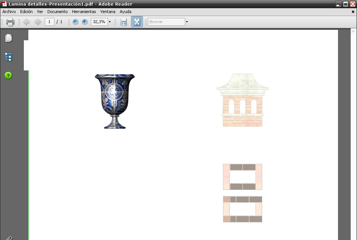The image size is (357, 240).
Task: Open the Ventana menu
Action: point(108,12)
